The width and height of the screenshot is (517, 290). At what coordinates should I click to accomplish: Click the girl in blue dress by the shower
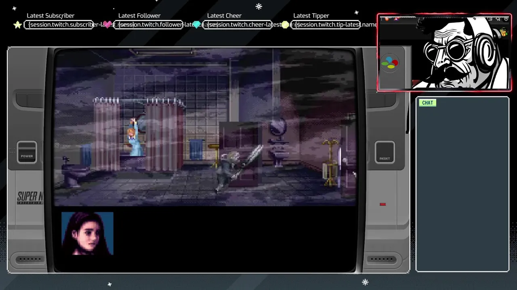click(135, 137)
